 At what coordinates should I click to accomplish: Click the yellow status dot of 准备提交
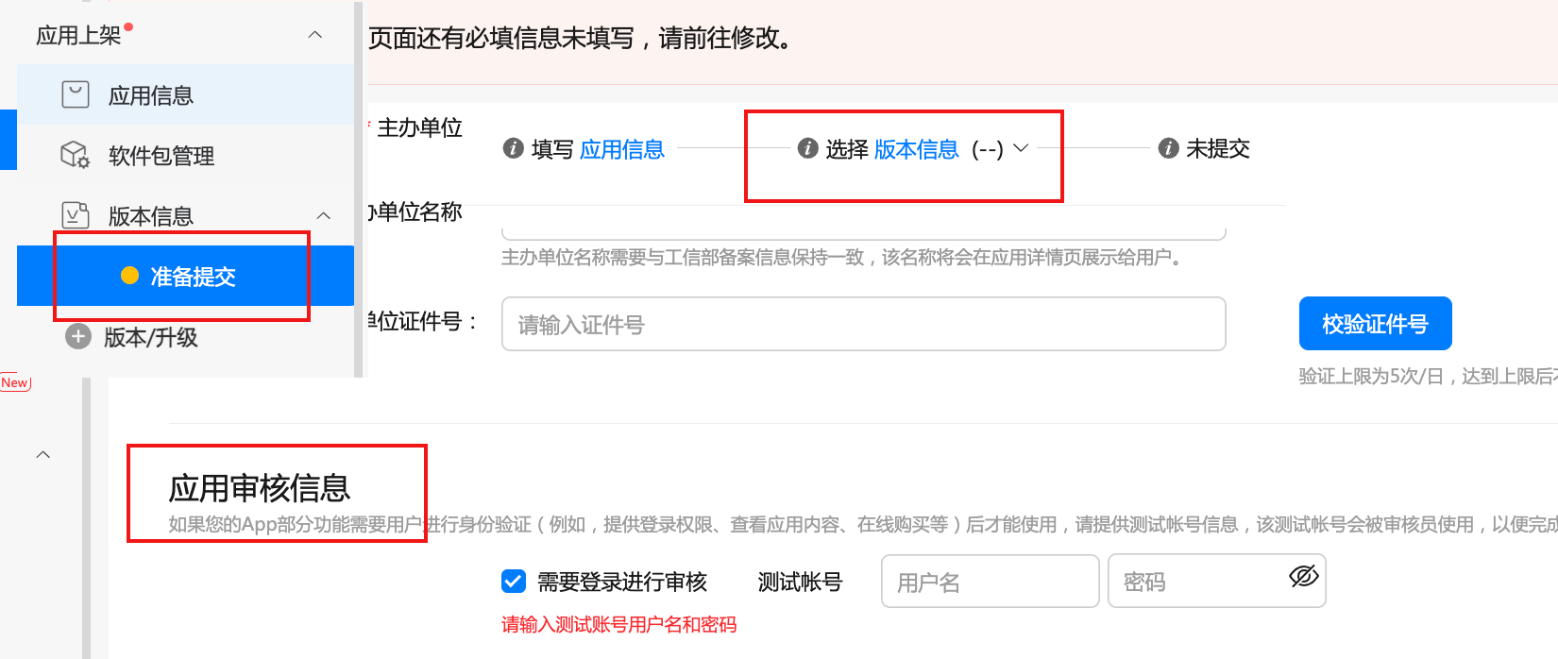(x=130, y=276)
